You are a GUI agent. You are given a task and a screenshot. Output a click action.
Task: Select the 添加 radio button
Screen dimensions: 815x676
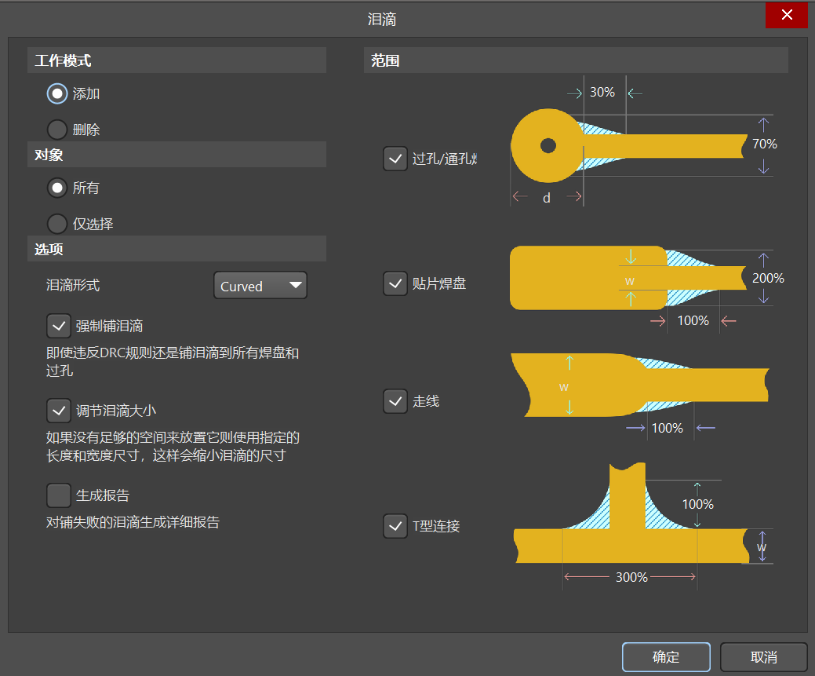pos(57,93)
